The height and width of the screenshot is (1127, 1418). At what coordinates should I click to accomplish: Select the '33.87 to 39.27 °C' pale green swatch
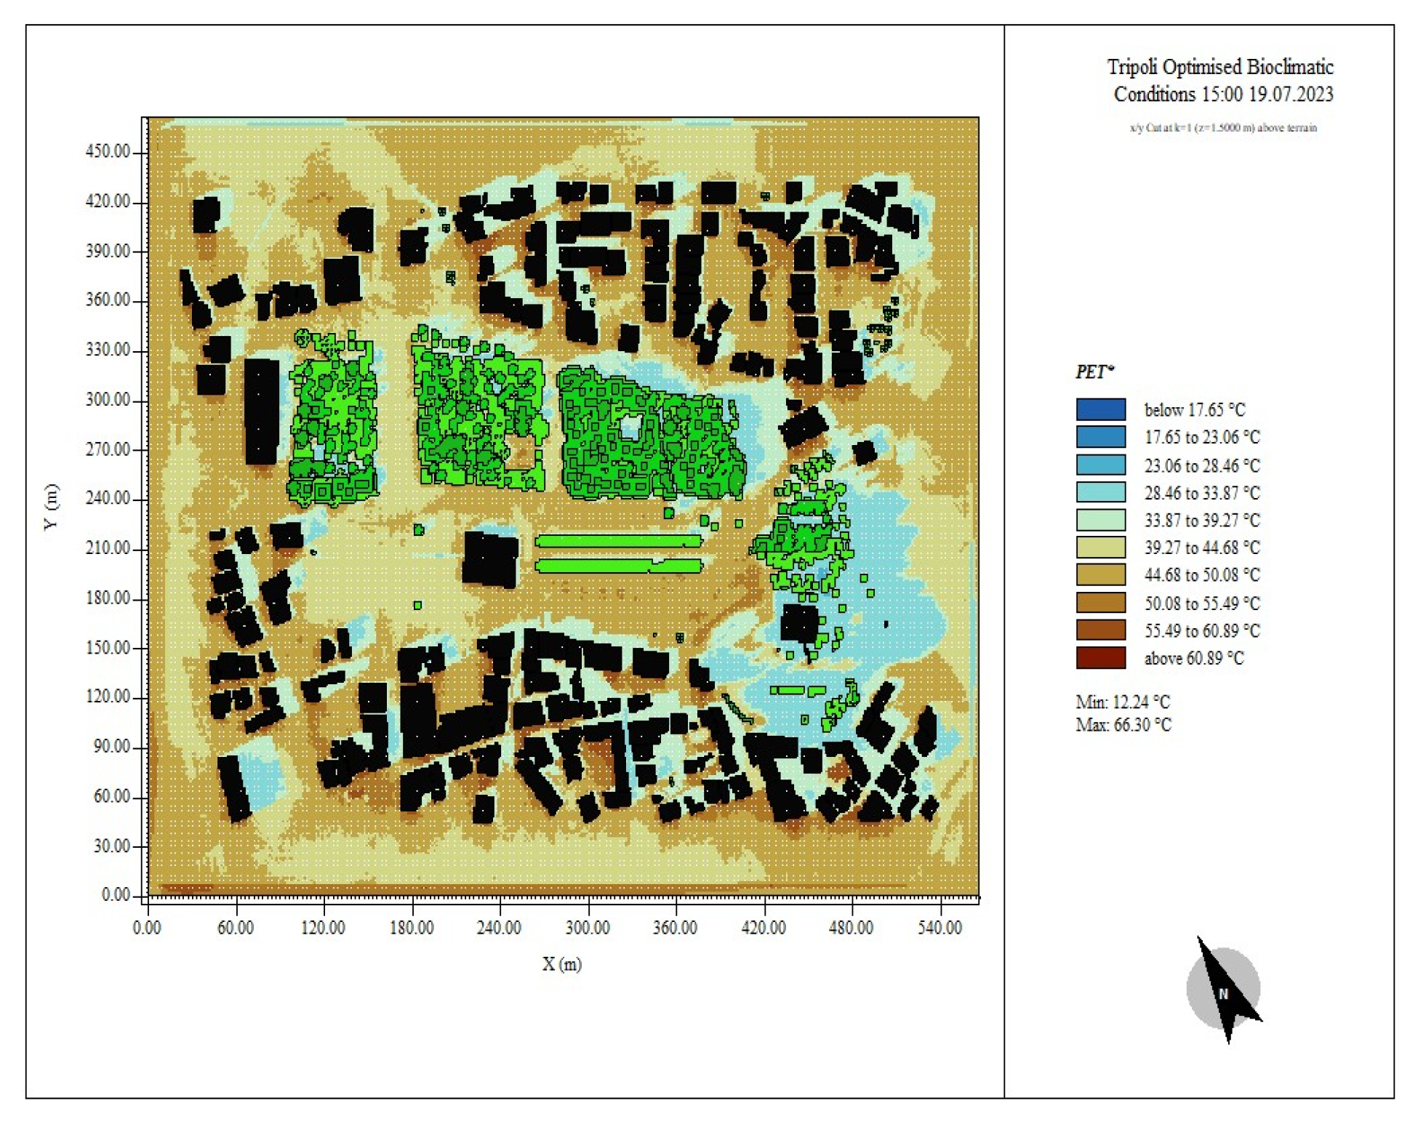pos(1100,520)
